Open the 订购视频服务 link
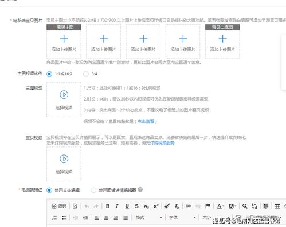Viewport: 286px width, 227px height. (162, 143)
